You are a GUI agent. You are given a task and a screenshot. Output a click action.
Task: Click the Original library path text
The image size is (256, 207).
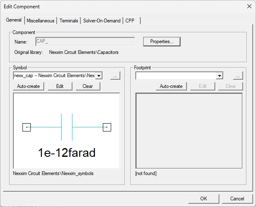click(84, 52)
